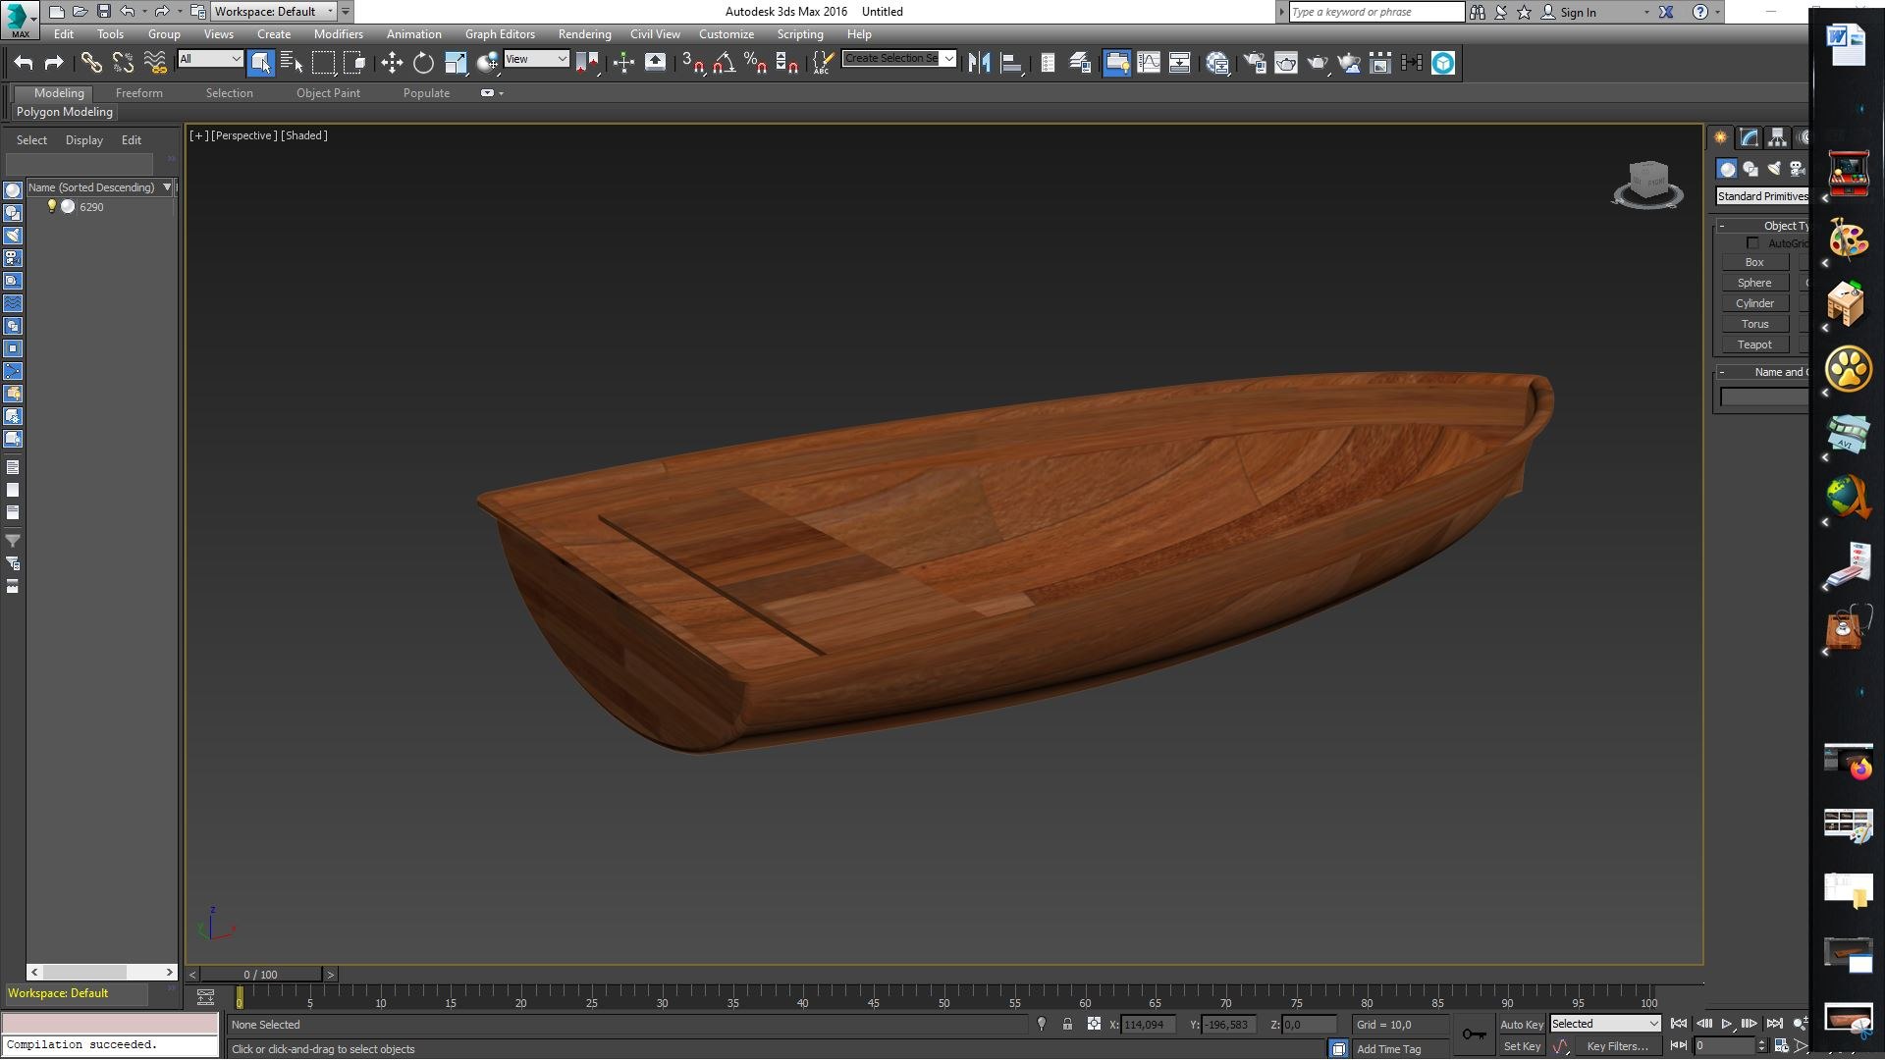Viewport: 1885px width, 1060px height.
Task: Open the key mode Selected dropdown
Action: click(x=1604, y=1024)
